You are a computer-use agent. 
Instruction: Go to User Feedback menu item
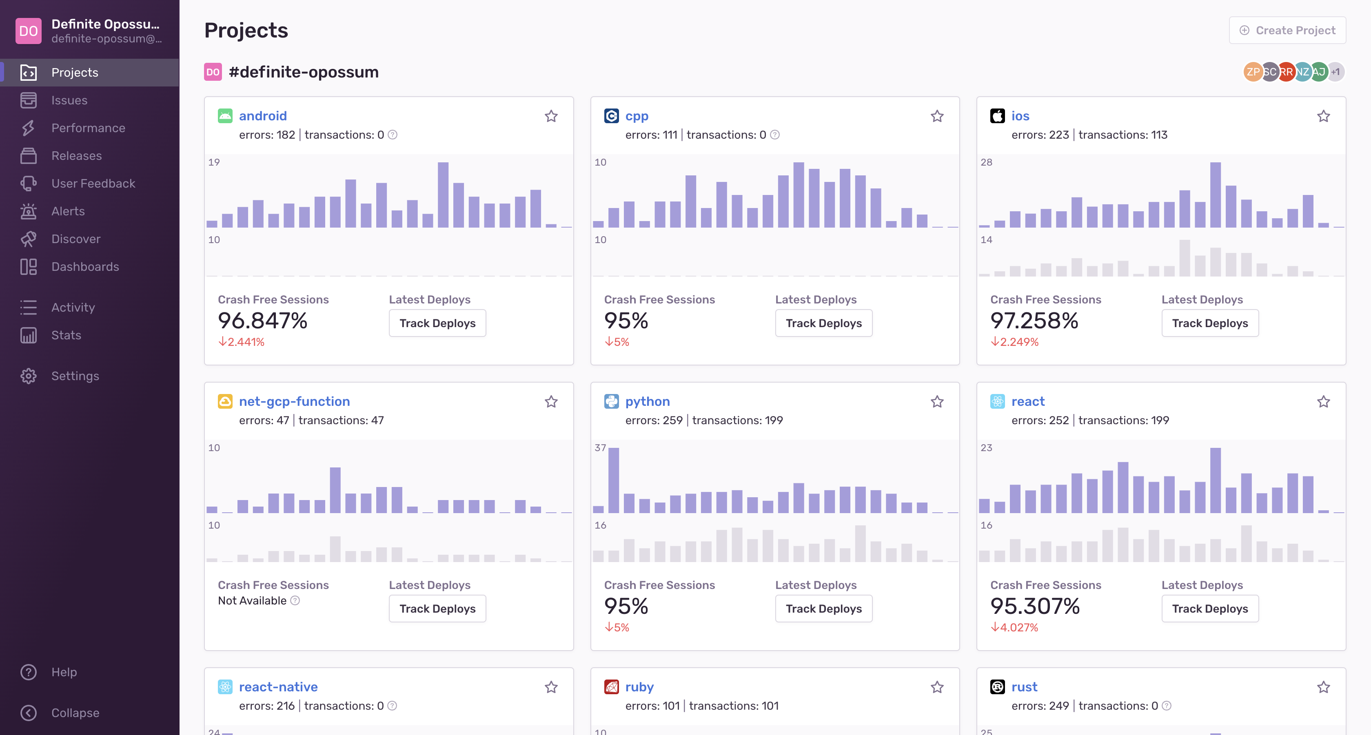[93, 184]
